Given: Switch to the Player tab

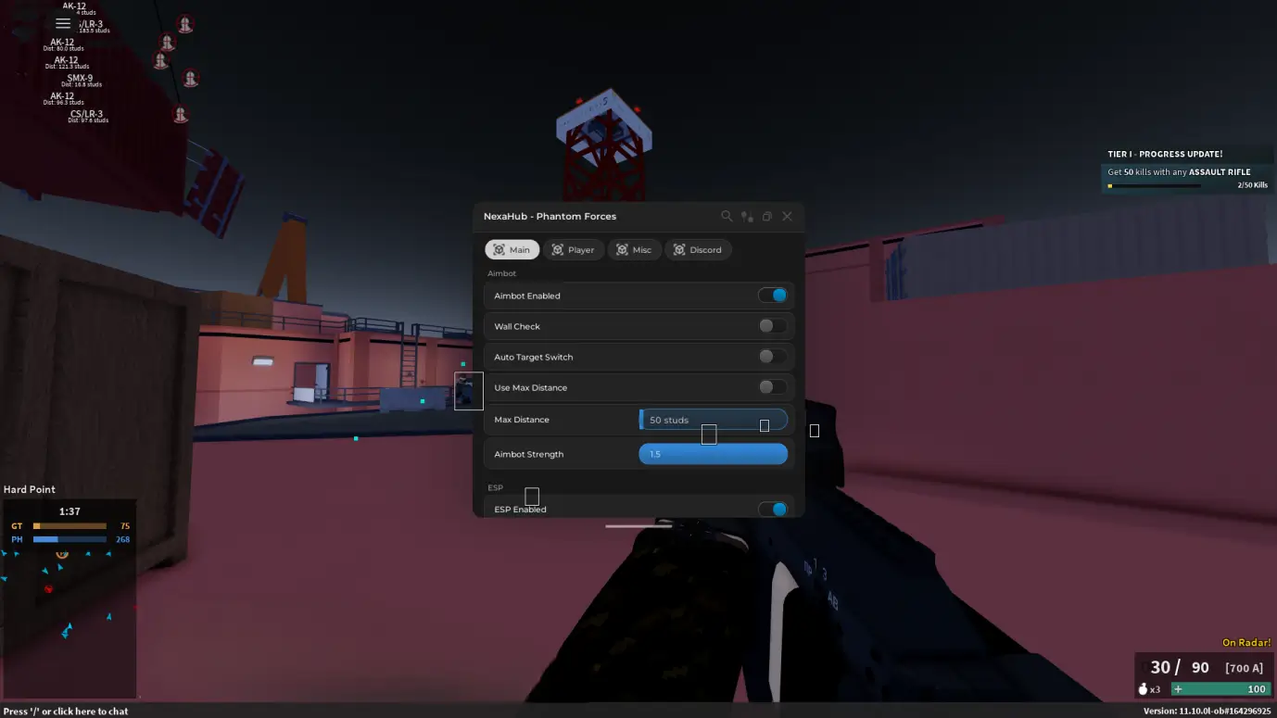Looking at the screenshot, I should pos(573,250).
